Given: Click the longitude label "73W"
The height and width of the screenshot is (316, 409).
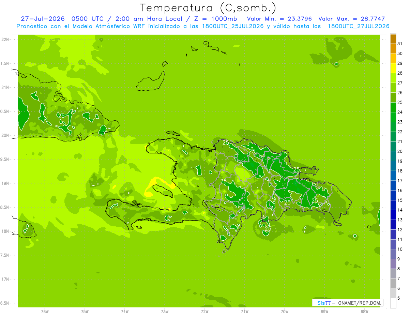Looking at the screenshot, I should point(165,312).
